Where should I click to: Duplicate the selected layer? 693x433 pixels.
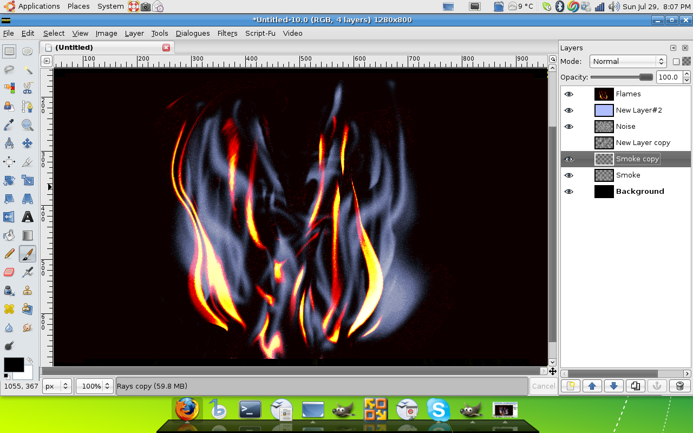pyautogui.click(x=636, y=386)
